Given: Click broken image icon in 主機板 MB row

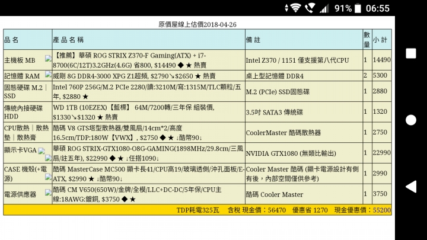Looking at the screenshot, I should 48,58.
